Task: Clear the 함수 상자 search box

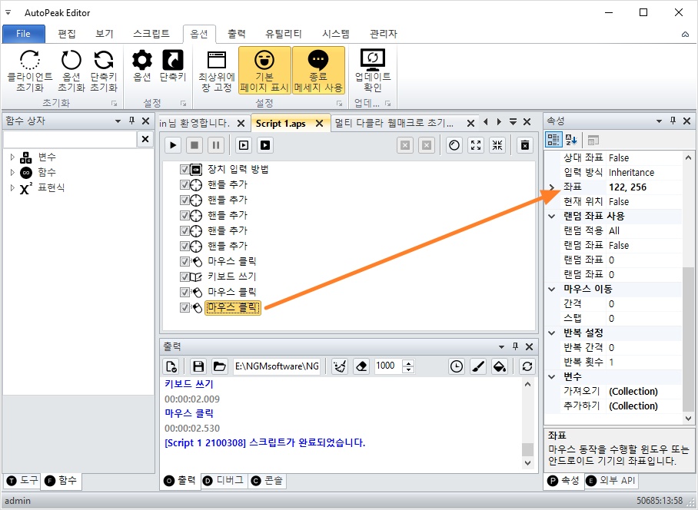Action: pos(145,139)
